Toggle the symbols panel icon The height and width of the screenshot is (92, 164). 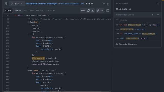tap(108, 11)
